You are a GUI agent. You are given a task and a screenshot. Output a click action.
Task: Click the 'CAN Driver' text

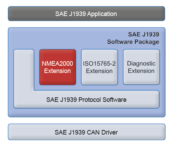click(102, 132)
